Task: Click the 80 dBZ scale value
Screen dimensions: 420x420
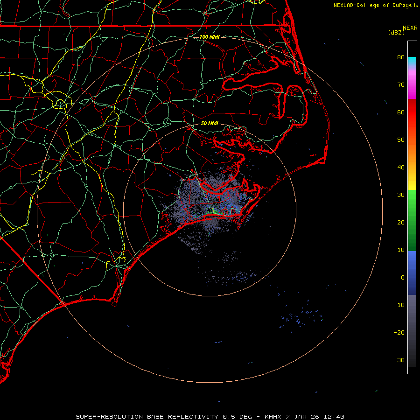Action: pos(401,57)
